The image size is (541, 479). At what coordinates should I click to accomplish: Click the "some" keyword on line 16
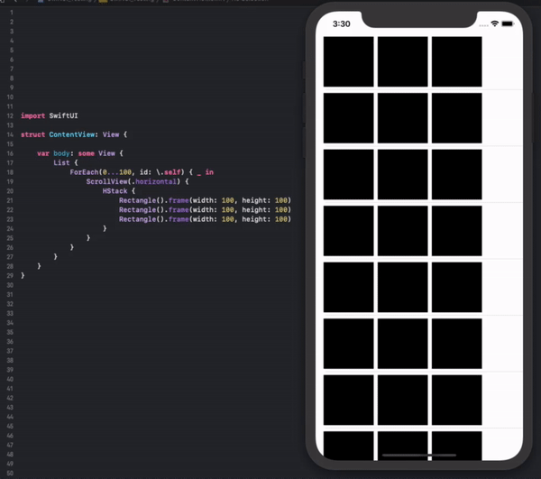[x=87, y=153]
